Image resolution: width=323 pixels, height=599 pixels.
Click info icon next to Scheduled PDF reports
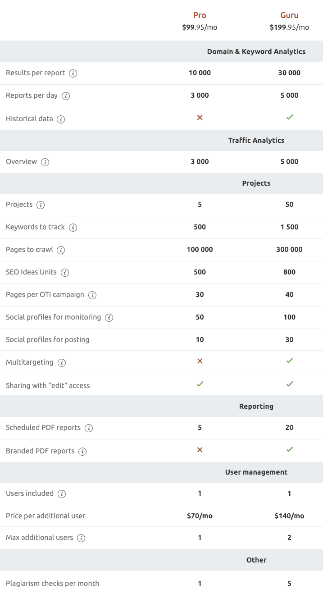click(x=89, y=428)
